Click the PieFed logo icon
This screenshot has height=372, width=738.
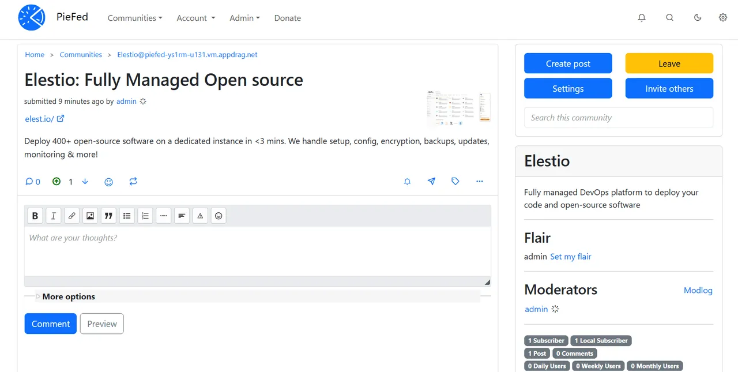(x=32, y=17)
